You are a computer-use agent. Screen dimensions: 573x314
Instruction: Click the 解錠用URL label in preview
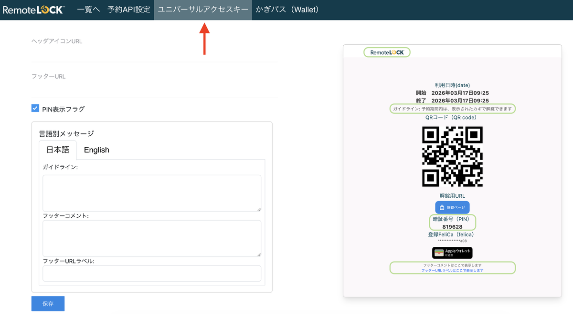[x=452, y=196]
